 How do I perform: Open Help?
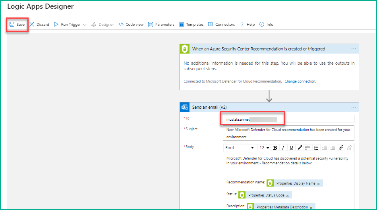pos(247,25)
